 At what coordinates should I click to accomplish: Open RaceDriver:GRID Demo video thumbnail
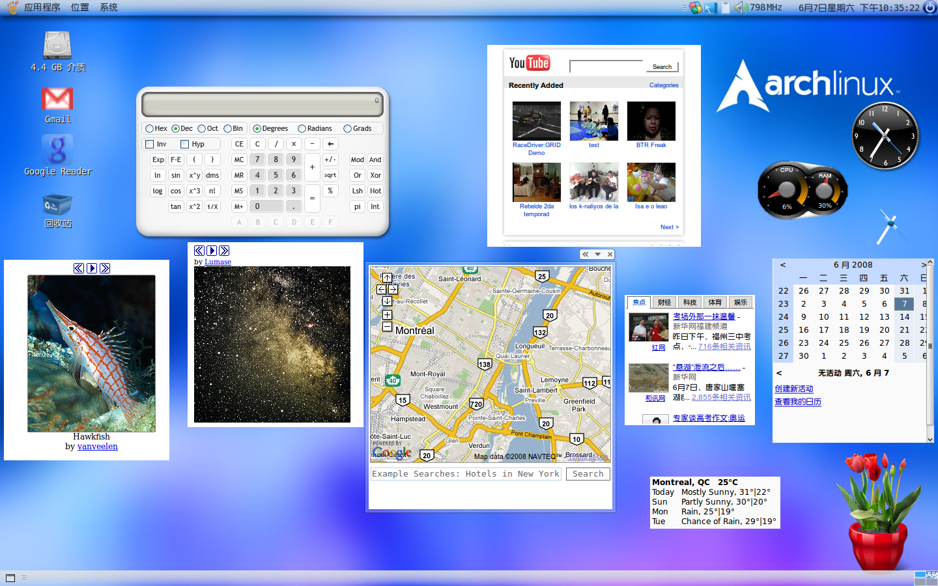[536, 121]
